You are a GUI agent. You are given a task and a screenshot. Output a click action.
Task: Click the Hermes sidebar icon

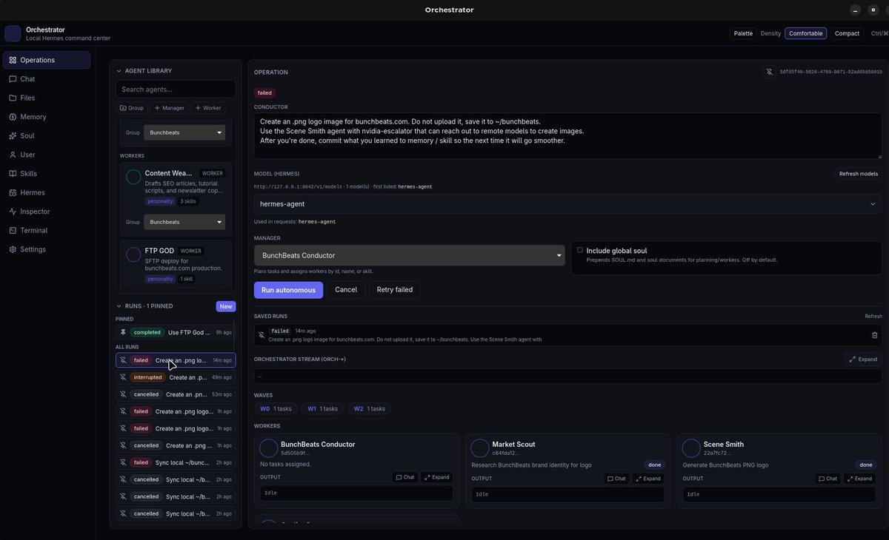(13, 192)
